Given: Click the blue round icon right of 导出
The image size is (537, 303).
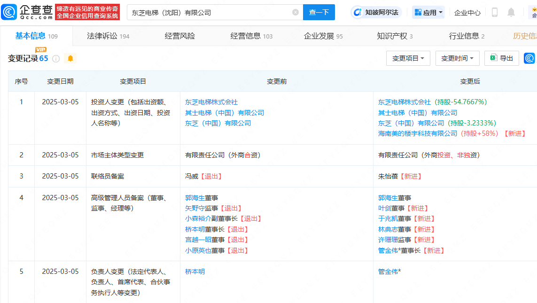Looking at the screenshot, I should [x=529, y=58].
